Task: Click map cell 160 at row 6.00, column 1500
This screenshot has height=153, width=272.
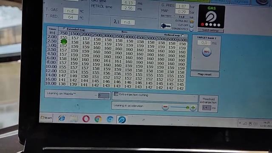Action: tap(74, 59)
